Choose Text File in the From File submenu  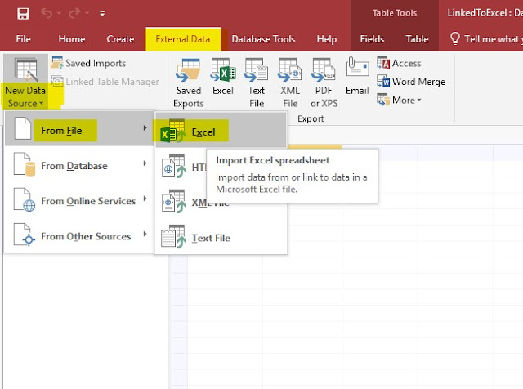(x=221, y=238)
